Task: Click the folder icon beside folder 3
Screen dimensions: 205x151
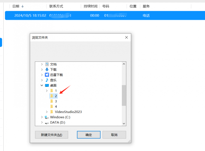Action: tap(52, 101)
